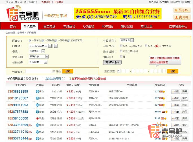Uncheck the 中国移动 carrier checkbox

(30, 41)
